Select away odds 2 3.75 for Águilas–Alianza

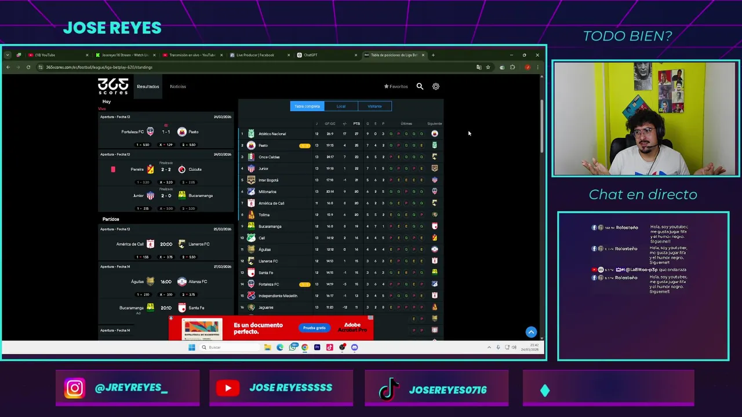coord(189,295)
